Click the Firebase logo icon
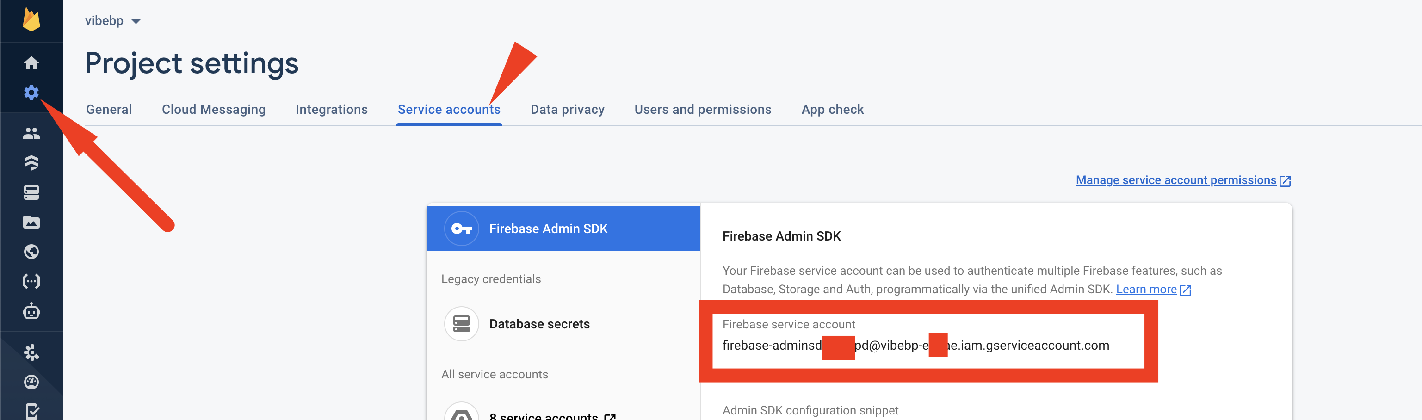 [x=31, y=20]
